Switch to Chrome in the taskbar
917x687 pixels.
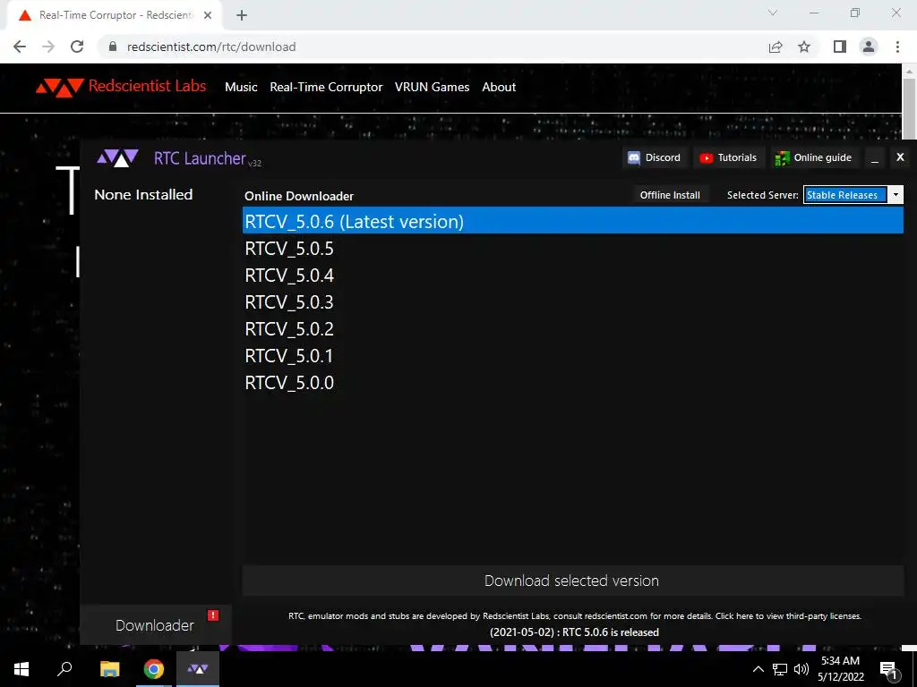154,668
